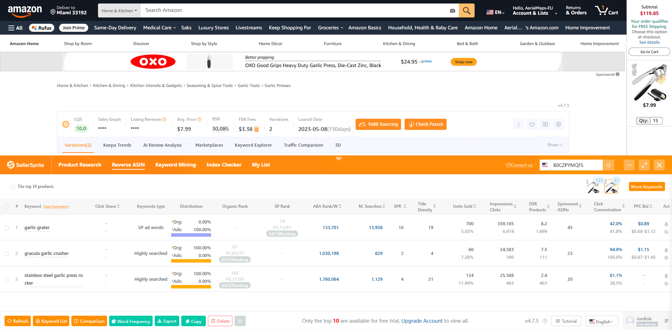Screen dimensions: 672x330
Task: Click the amazon logo
Action: [25, 11]
